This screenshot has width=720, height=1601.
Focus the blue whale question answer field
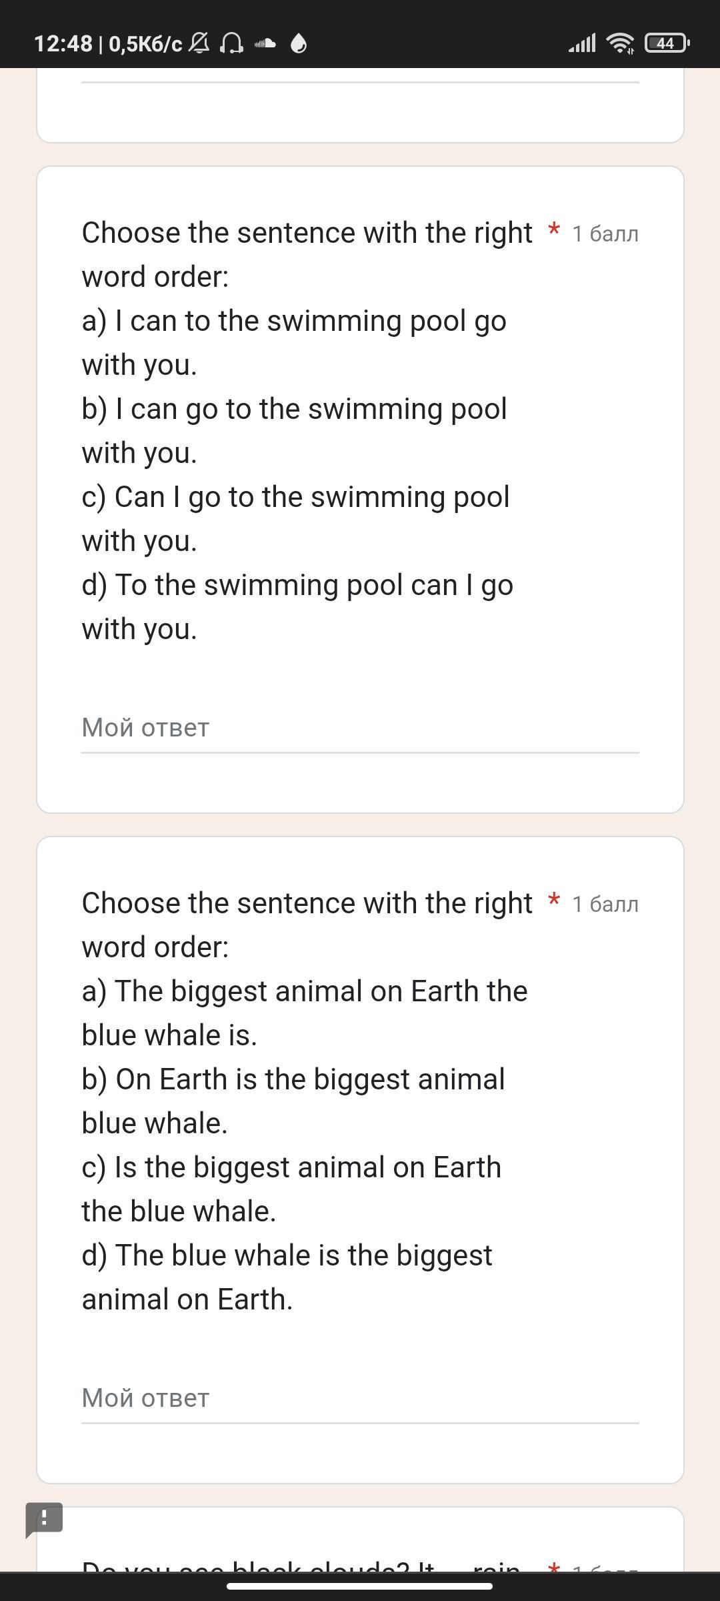pyautogui.click(x=360, y=1398)
